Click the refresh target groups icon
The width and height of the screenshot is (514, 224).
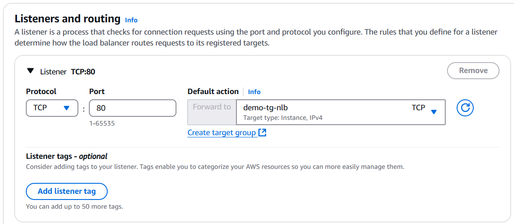point(465,108)
